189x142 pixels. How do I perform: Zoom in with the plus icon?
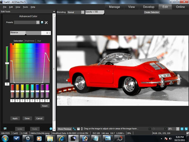click(x=165, y=129)
